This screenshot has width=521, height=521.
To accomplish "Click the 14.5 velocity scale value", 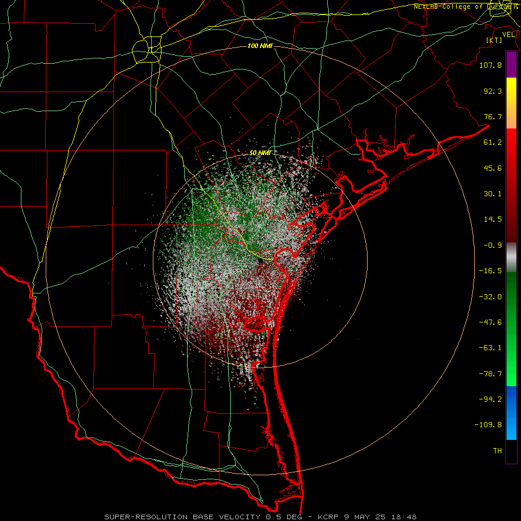I will coord(493,219).
